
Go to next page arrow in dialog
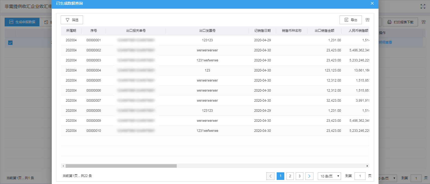tap(309, 176)
